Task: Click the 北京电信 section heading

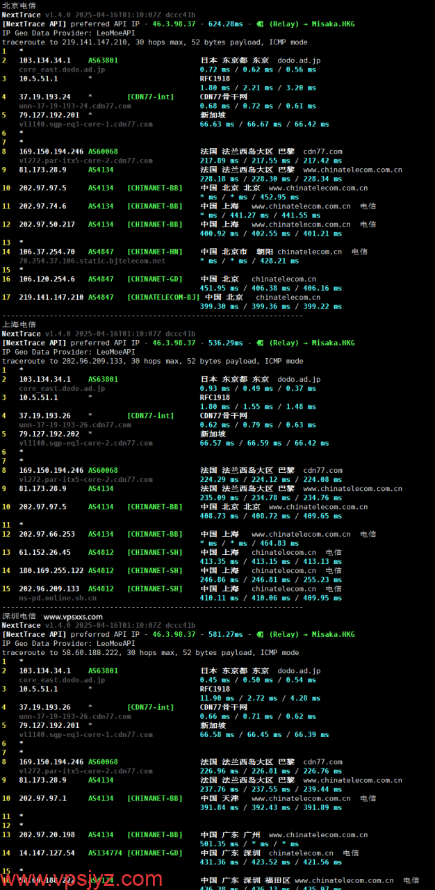Action: pyautogui.click(x=19, y=5)
